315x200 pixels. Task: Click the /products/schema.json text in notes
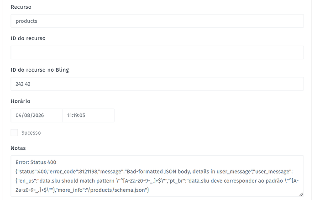116,190
